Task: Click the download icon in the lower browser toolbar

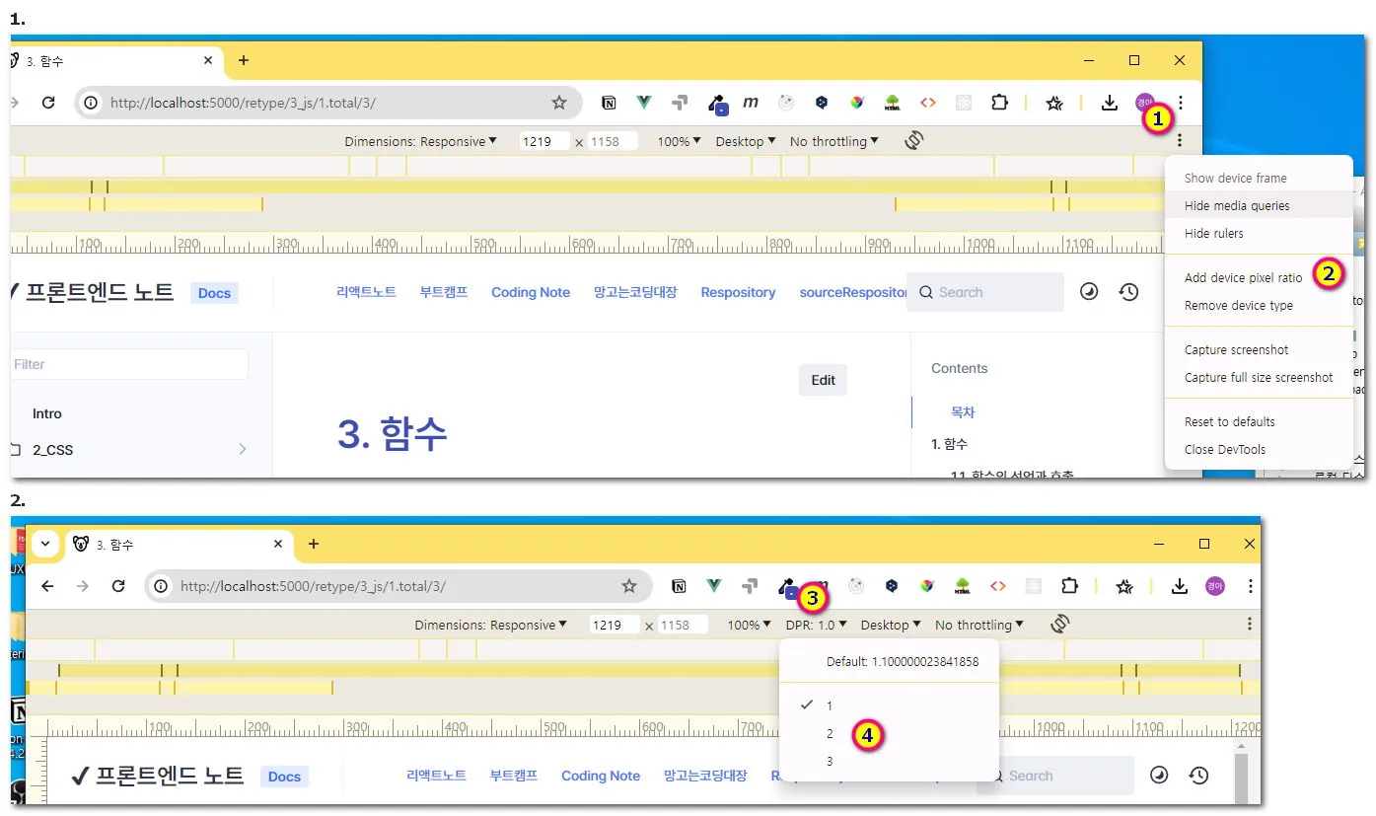Action: (x=1179, y=586)
